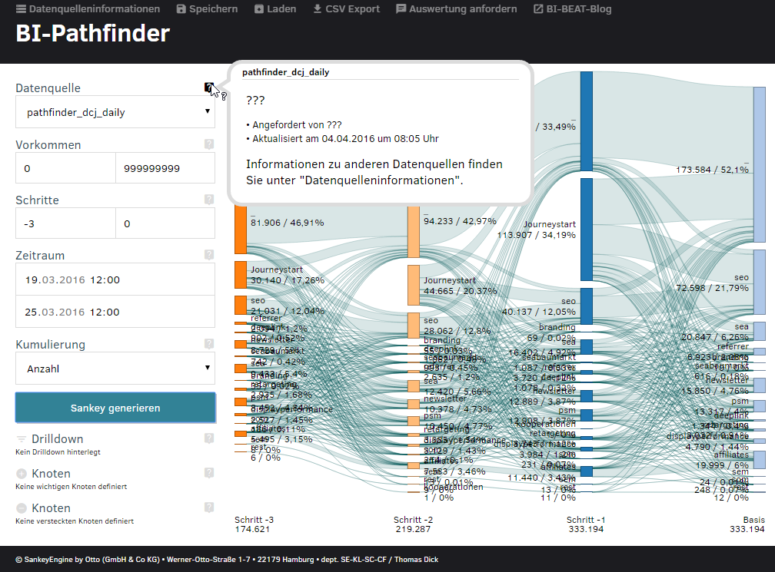Click help icon next to Datenquelle
This screenshot has width=775, height=572.
coord(208,88)
